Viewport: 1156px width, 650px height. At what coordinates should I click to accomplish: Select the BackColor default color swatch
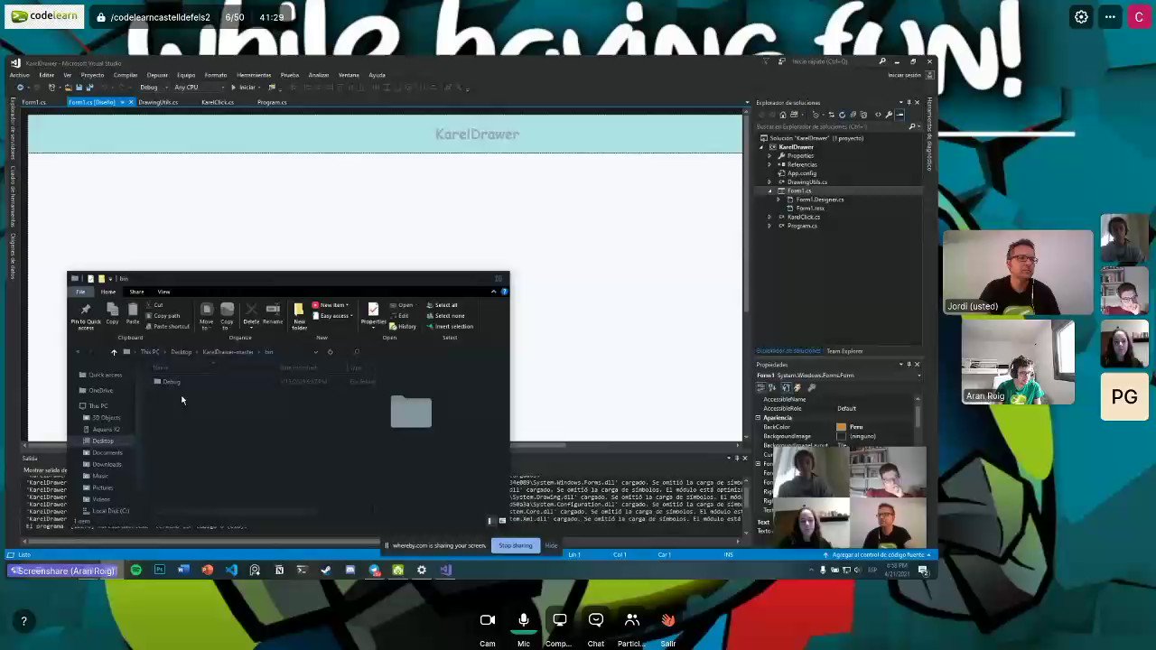tap(841, 426)
